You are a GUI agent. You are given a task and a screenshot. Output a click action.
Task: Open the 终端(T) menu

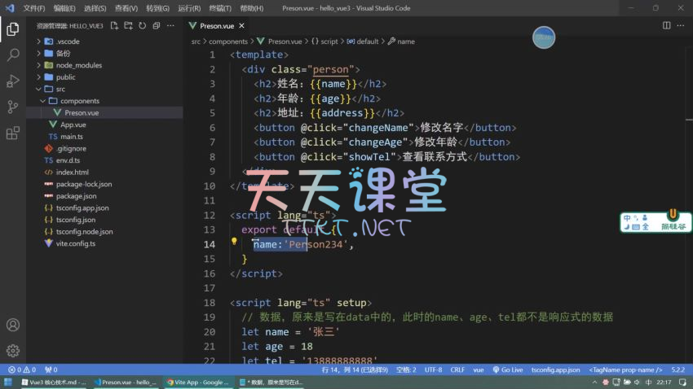(x=219, y=8)
